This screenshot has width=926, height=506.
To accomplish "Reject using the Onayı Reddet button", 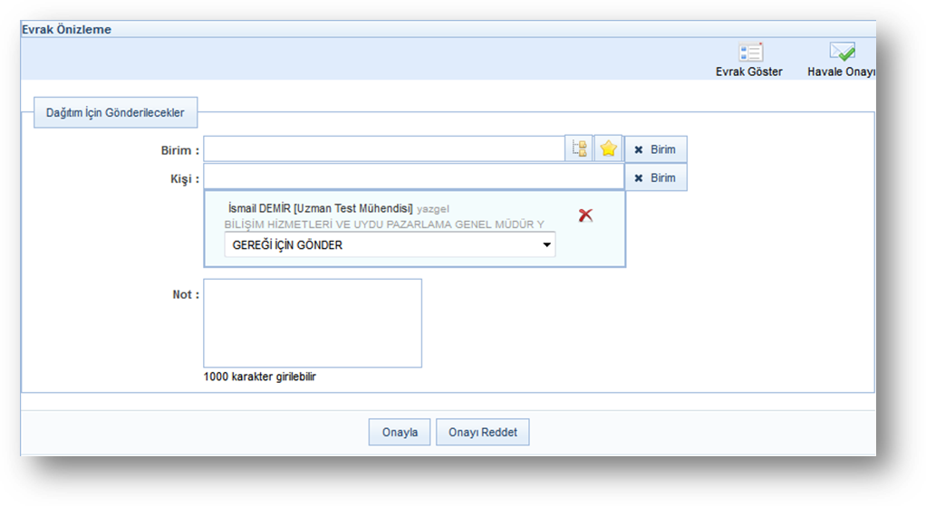I will pyautogui.click(x=483, y=433).
